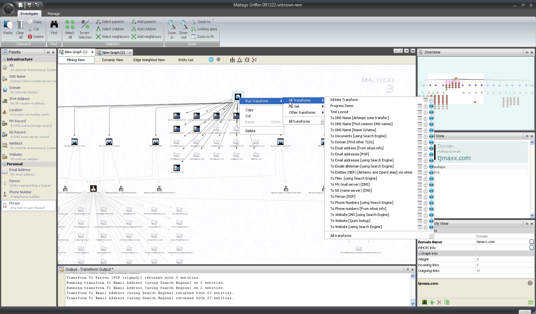The height and width of the screenshot is (314, 536).
Task: Click the blue freeze layout snowflake icon
Action: point(211,60)
